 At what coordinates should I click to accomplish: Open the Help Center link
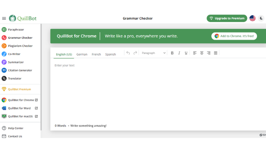click(16, 128)
